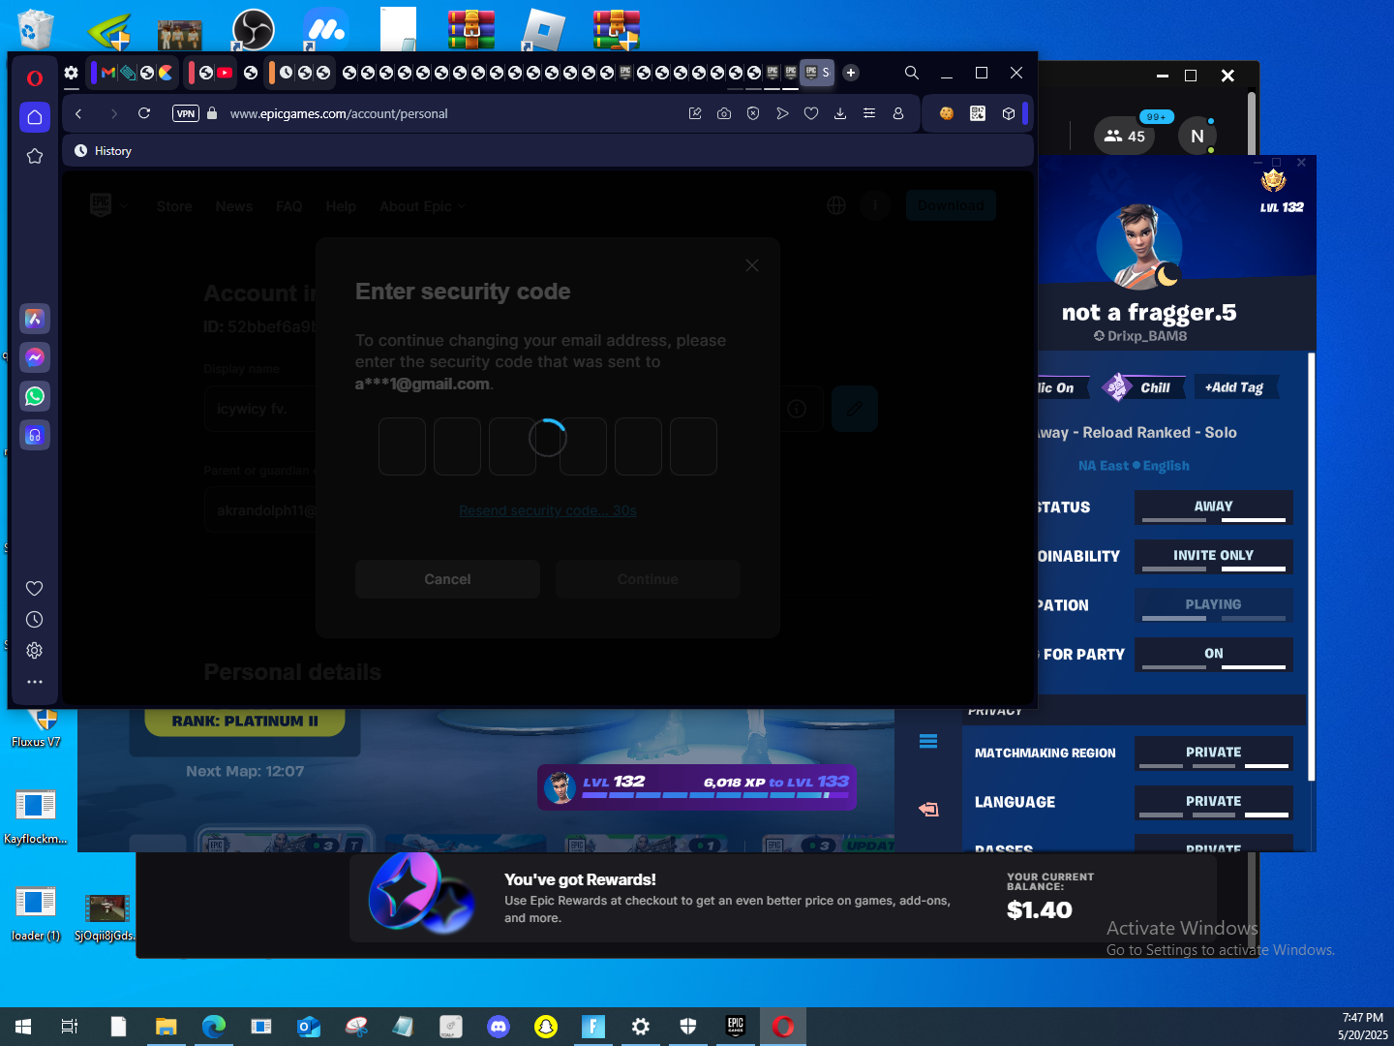Switch to the YouTube tab
The height and width of the screenshot is (1046, 1394).
tap(225, 73)
